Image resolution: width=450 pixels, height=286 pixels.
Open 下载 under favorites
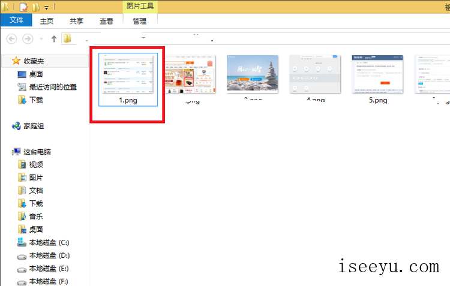point(36,100)
